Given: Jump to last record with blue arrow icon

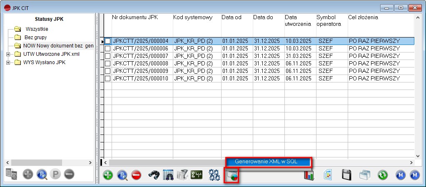Looking at the screenshot, I should pos(414,175).
